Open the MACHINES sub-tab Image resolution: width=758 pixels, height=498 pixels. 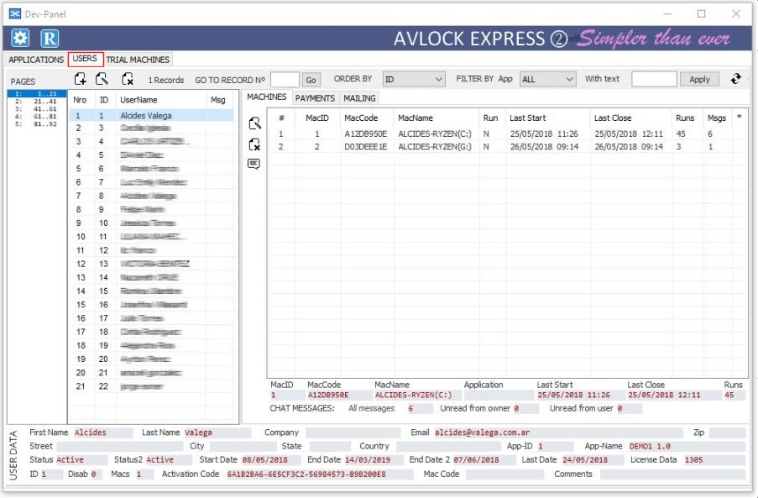pyautogui.click(x=266, y=97)
